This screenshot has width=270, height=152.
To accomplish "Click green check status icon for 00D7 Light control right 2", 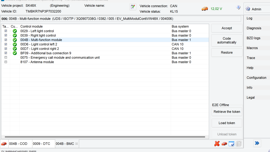I will [x=15, y=49].
